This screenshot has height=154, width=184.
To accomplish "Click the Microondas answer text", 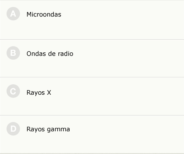I will (44, 14).
